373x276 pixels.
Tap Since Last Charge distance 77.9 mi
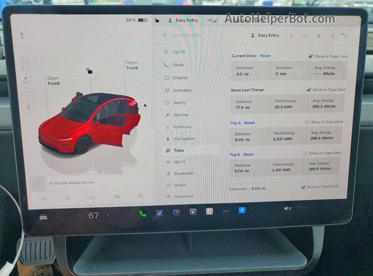point(243,107)
